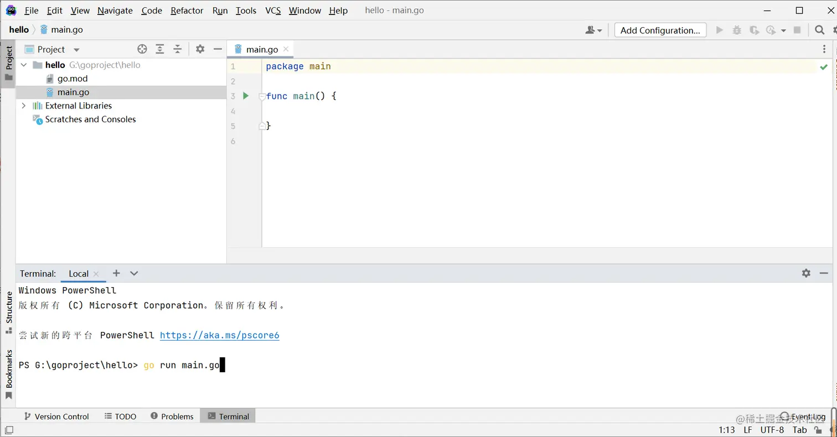Click the package keyword on line 1
The width and height of the screenshot is (837, 437).
coord(285,66)
